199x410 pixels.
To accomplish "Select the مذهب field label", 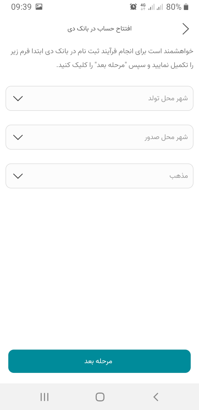I will pyautogui.click(x=179, y=176).
